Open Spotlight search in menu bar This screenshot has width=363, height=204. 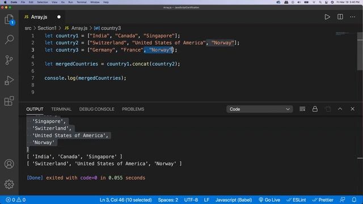tap(320, 2)
